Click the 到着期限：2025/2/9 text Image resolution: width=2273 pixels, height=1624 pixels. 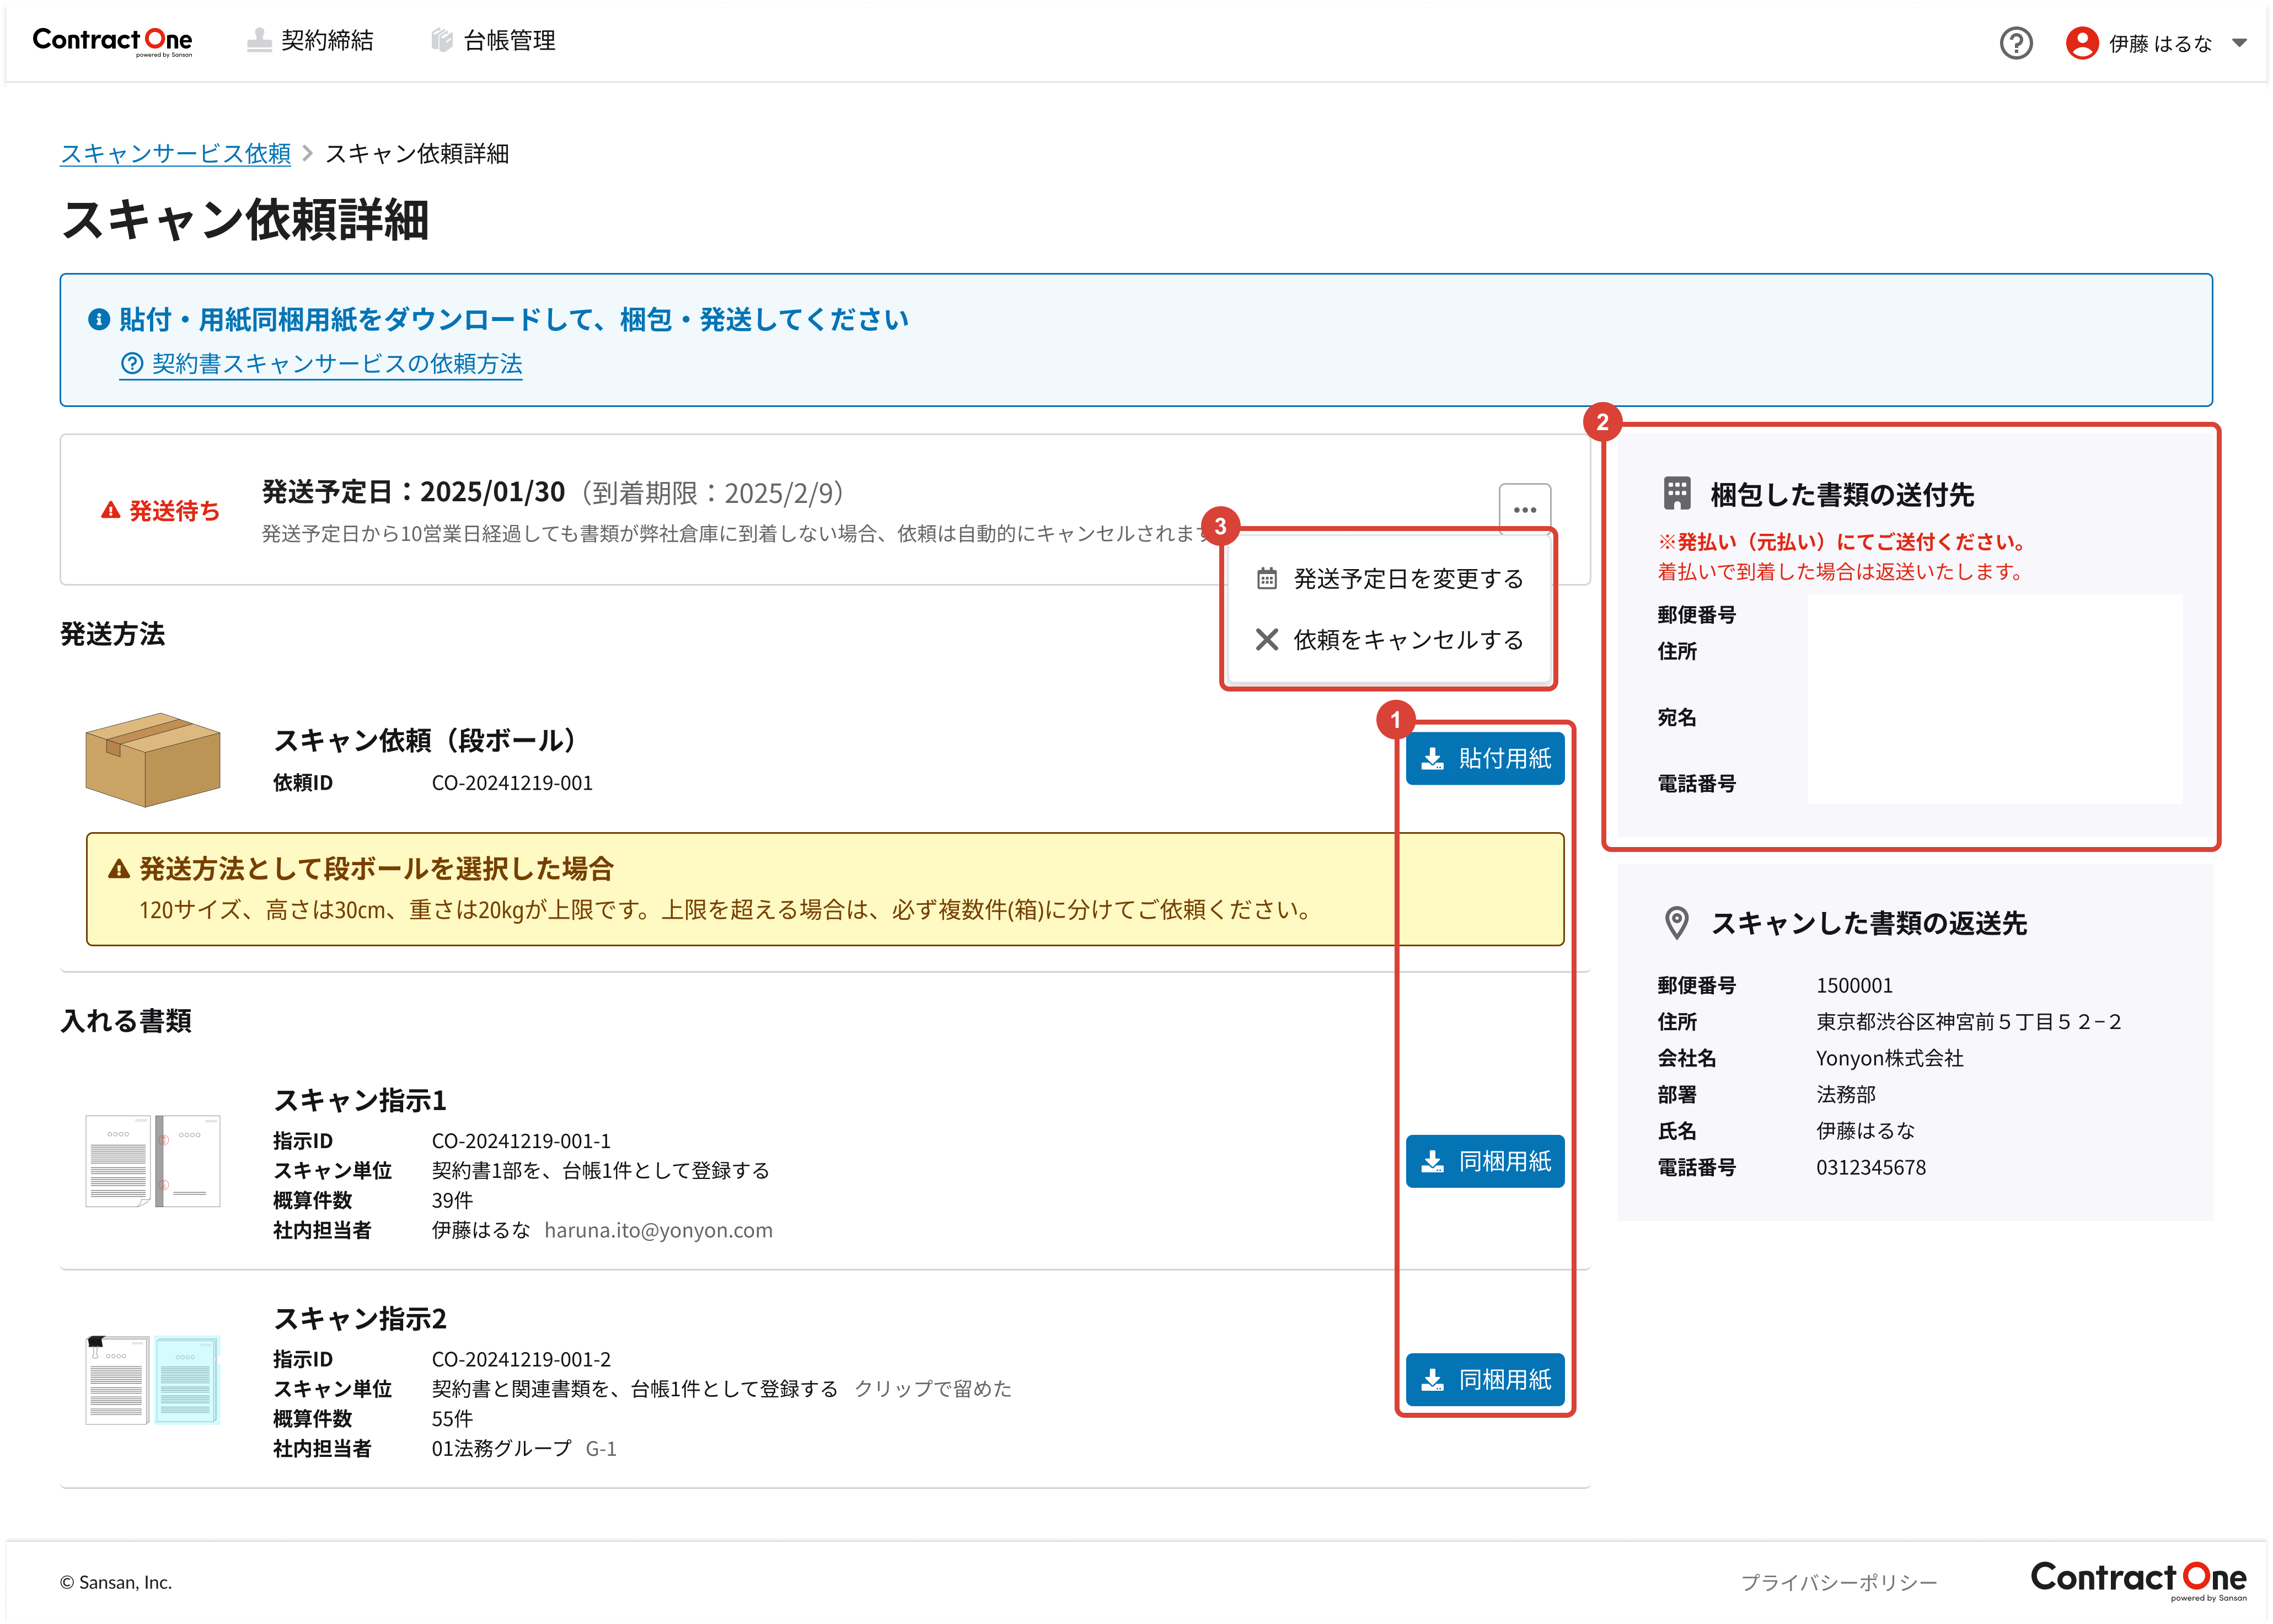coord(713,492)
